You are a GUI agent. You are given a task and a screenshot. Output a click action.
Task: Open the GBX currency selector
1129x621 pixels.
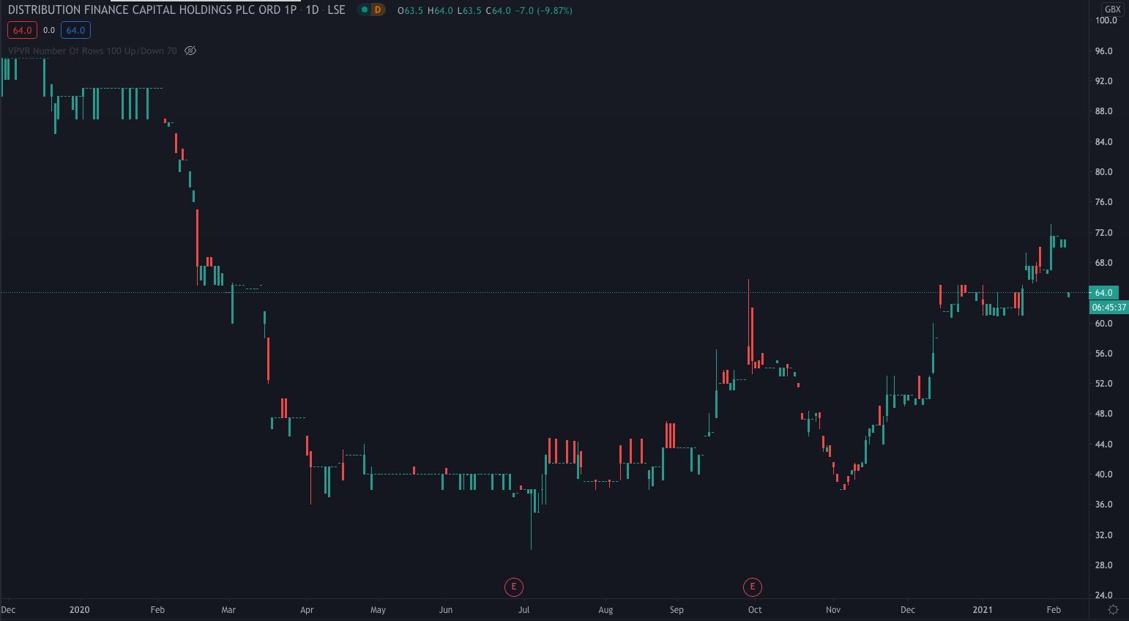tap(1112, 9)
